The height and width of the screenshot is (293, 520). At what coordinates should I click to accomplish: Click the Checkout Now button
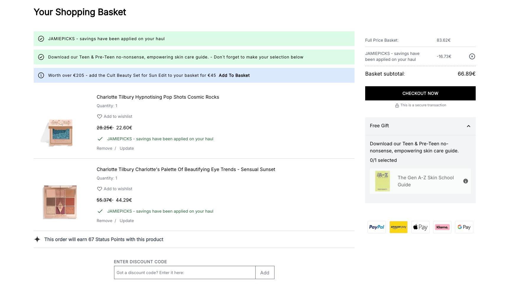(x=420, y=93)
